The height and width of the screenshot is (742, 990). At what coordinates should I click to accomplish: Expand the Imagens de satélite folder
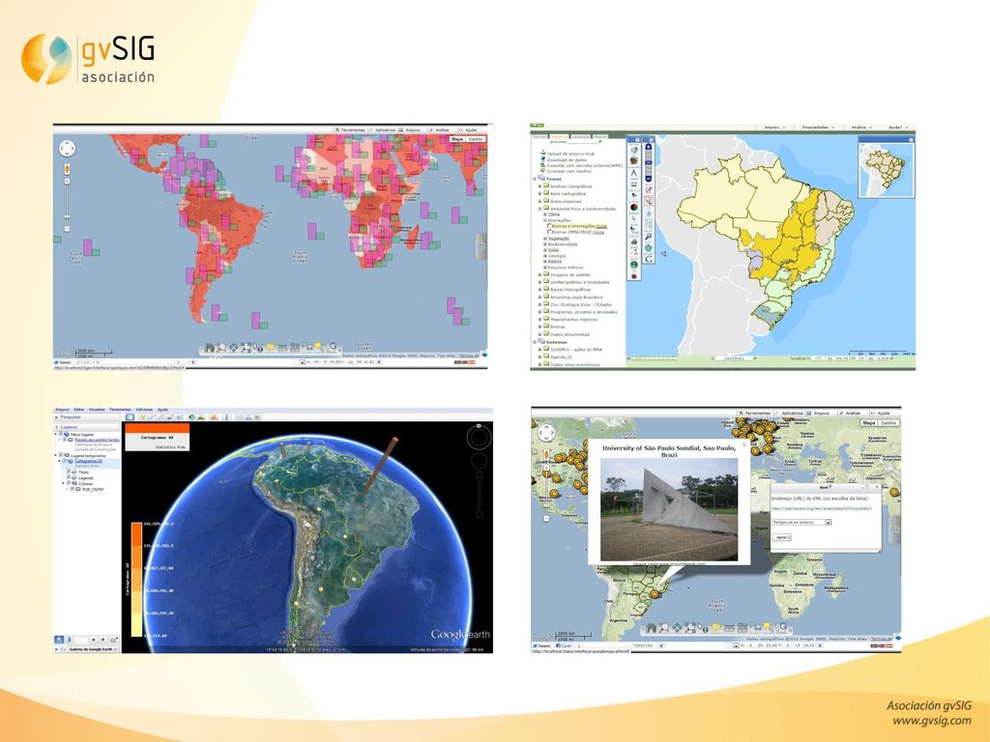[x=539, y=274]
